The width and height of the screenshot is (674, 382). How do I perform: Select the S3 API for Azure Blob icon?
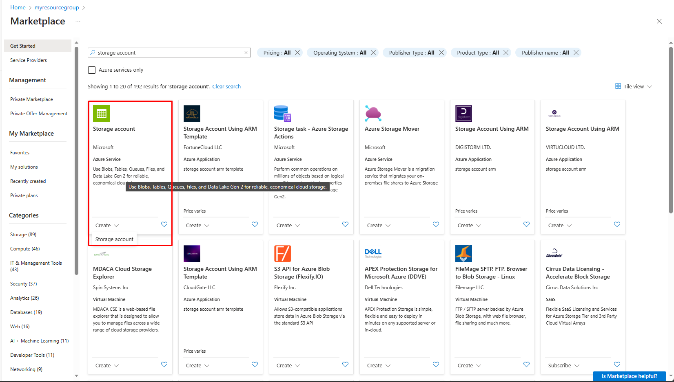pos(282,253)
